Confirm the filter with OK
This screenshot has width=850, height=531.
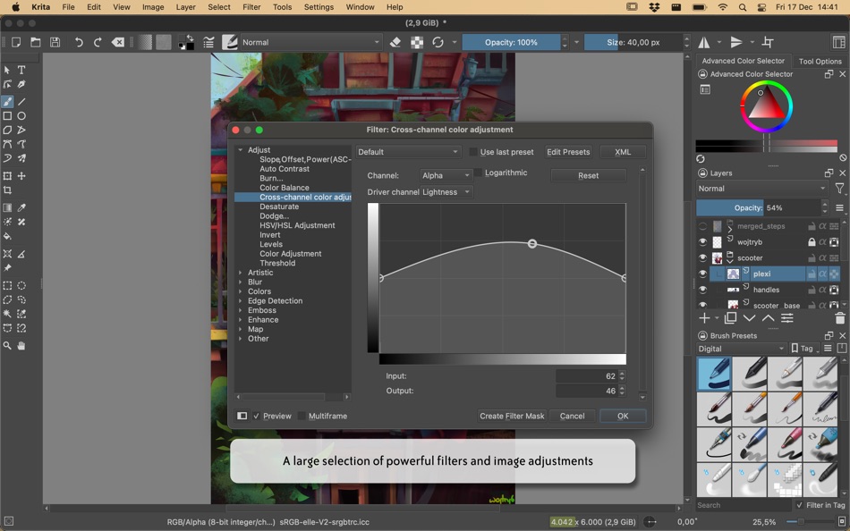(x=623, y=416)
